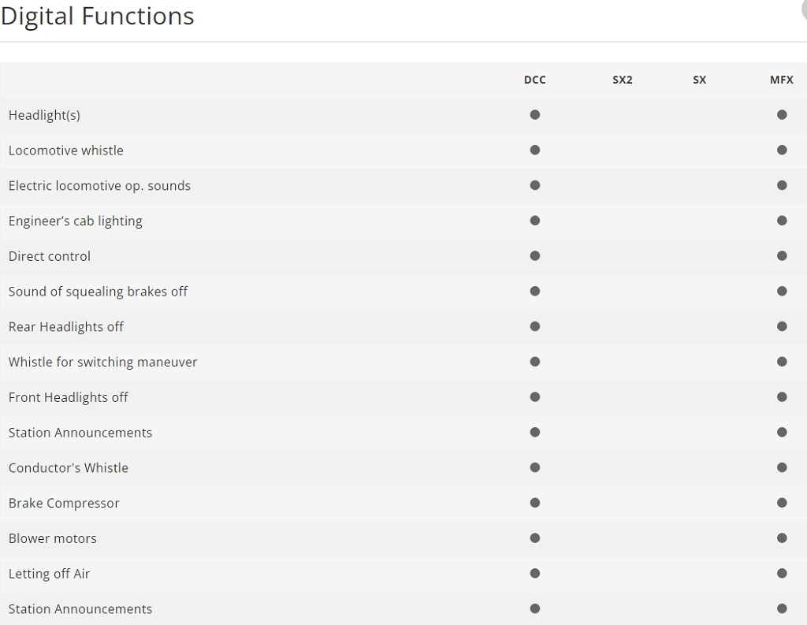This screenshot has width=807, height=625.
Task: Select the DCC dot for Direct control
Action: (535, 255)
